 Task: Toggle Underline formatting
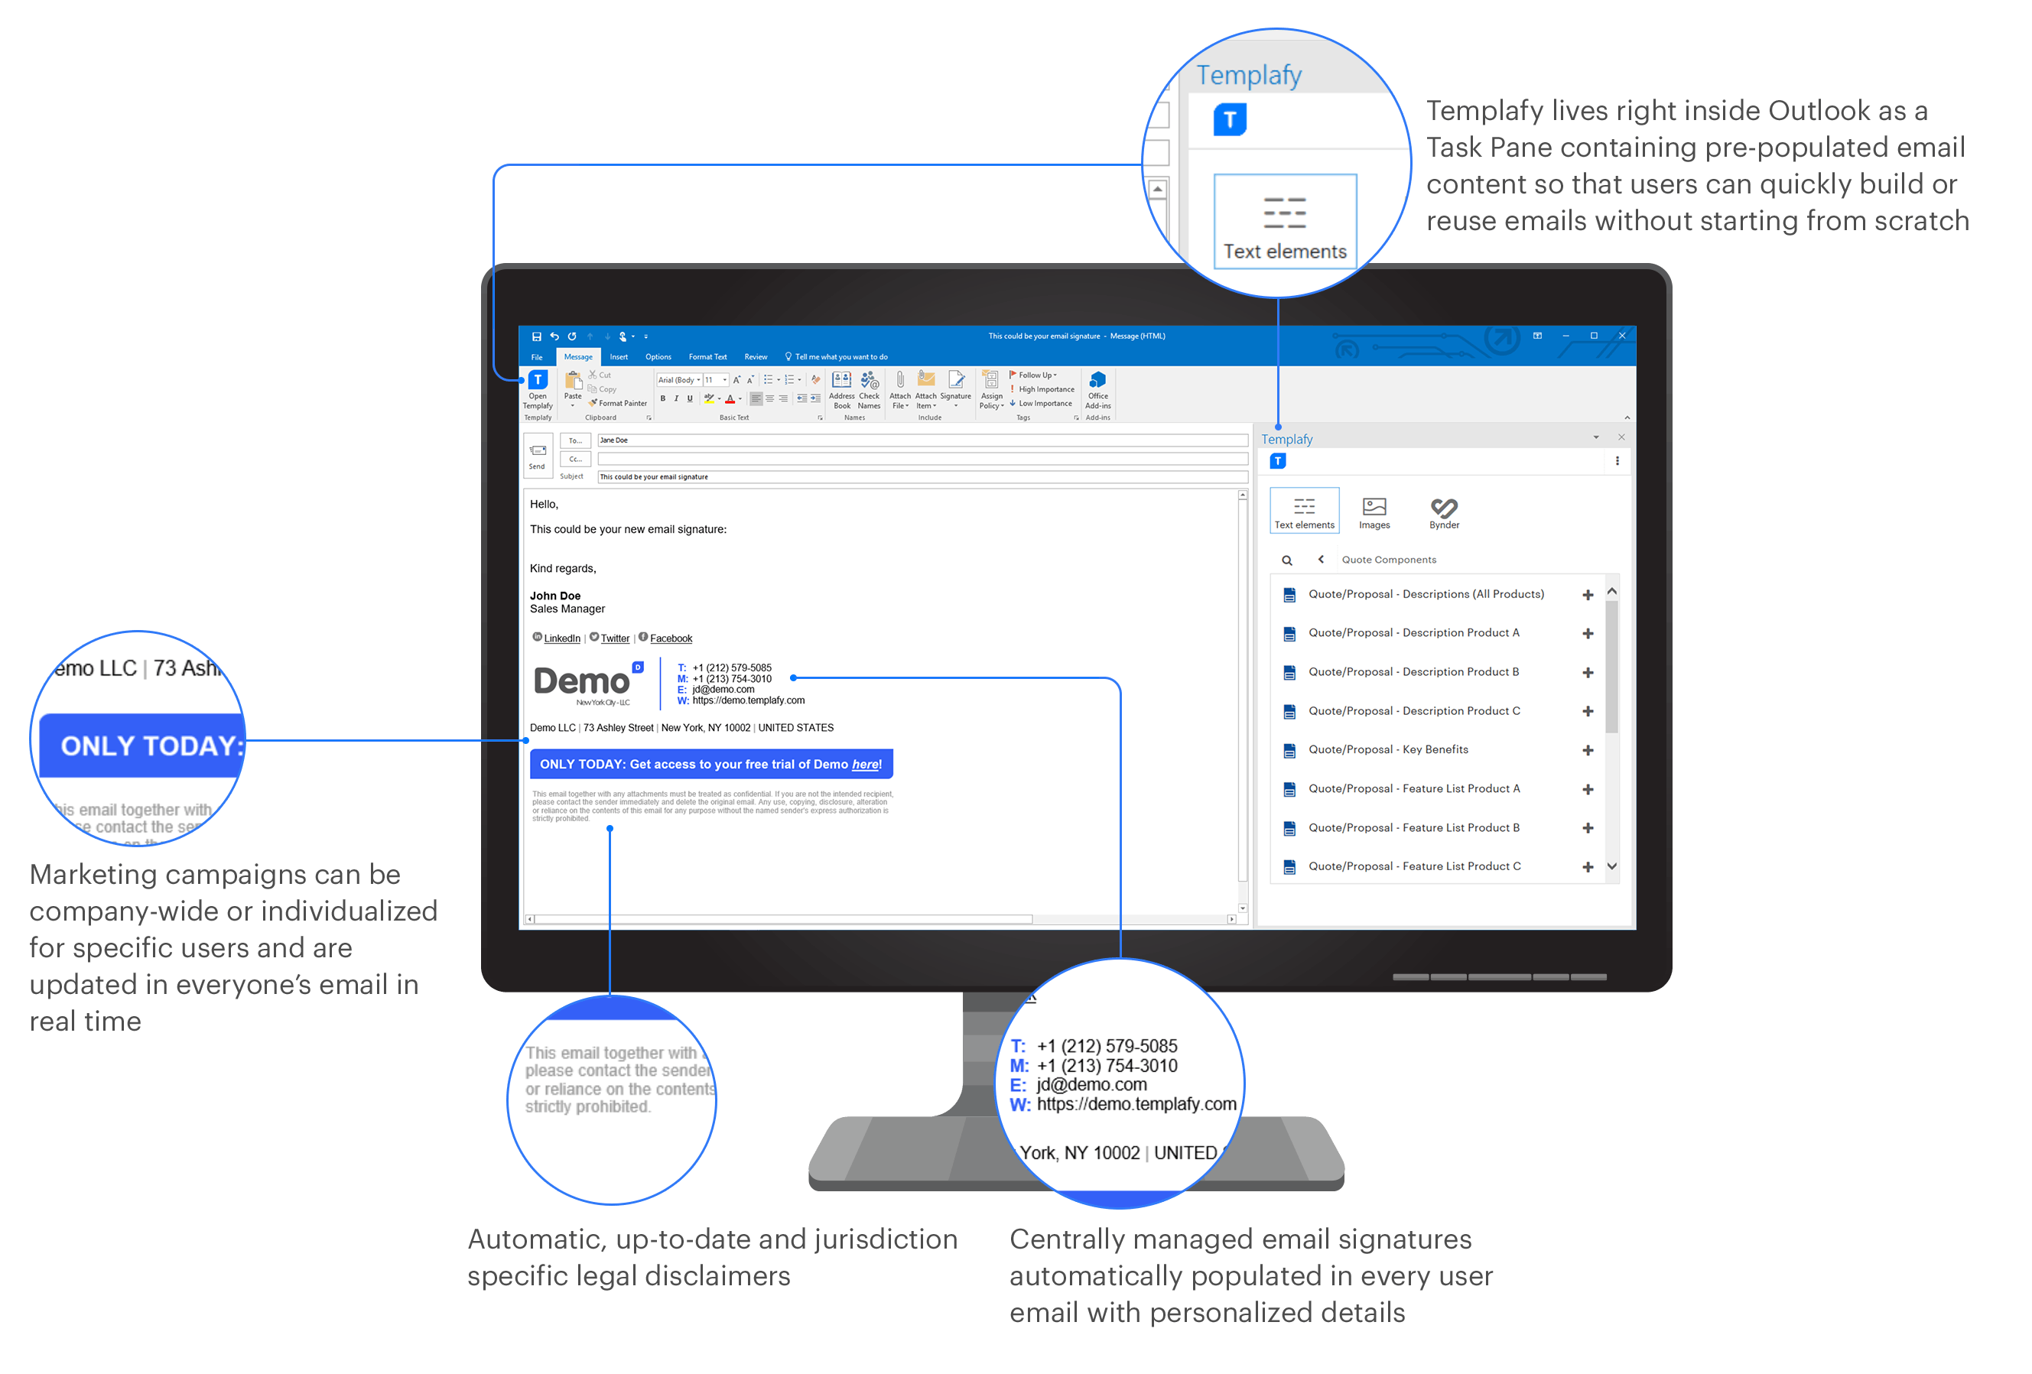tap(690, 398)
